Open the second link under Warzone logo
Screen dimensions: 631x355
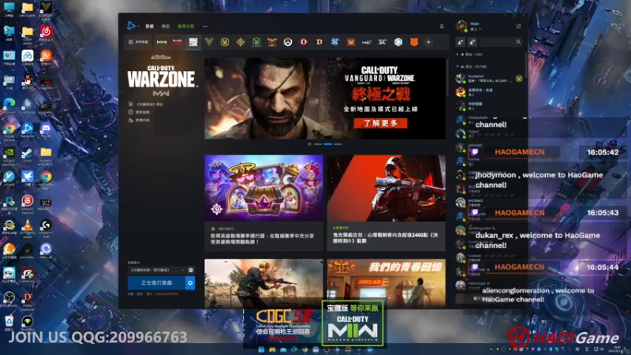(139, 112)
